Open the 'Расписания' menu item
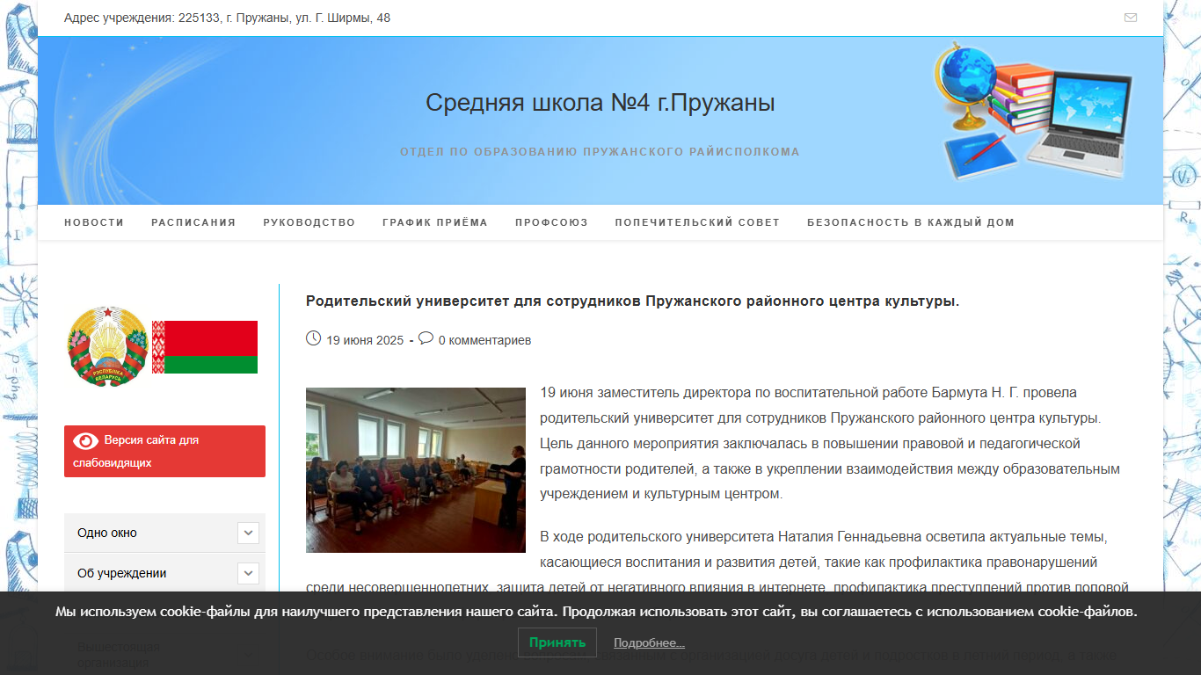 pos(193,222)
